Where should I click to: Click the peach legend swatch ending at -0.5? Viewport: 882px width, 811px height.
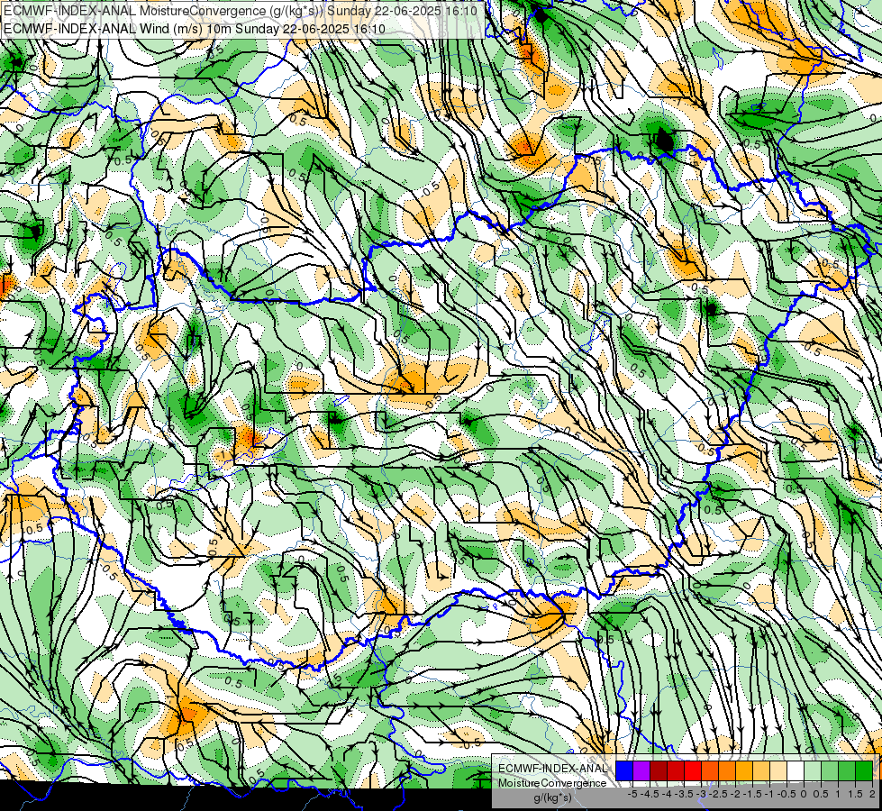pos(778,771)
